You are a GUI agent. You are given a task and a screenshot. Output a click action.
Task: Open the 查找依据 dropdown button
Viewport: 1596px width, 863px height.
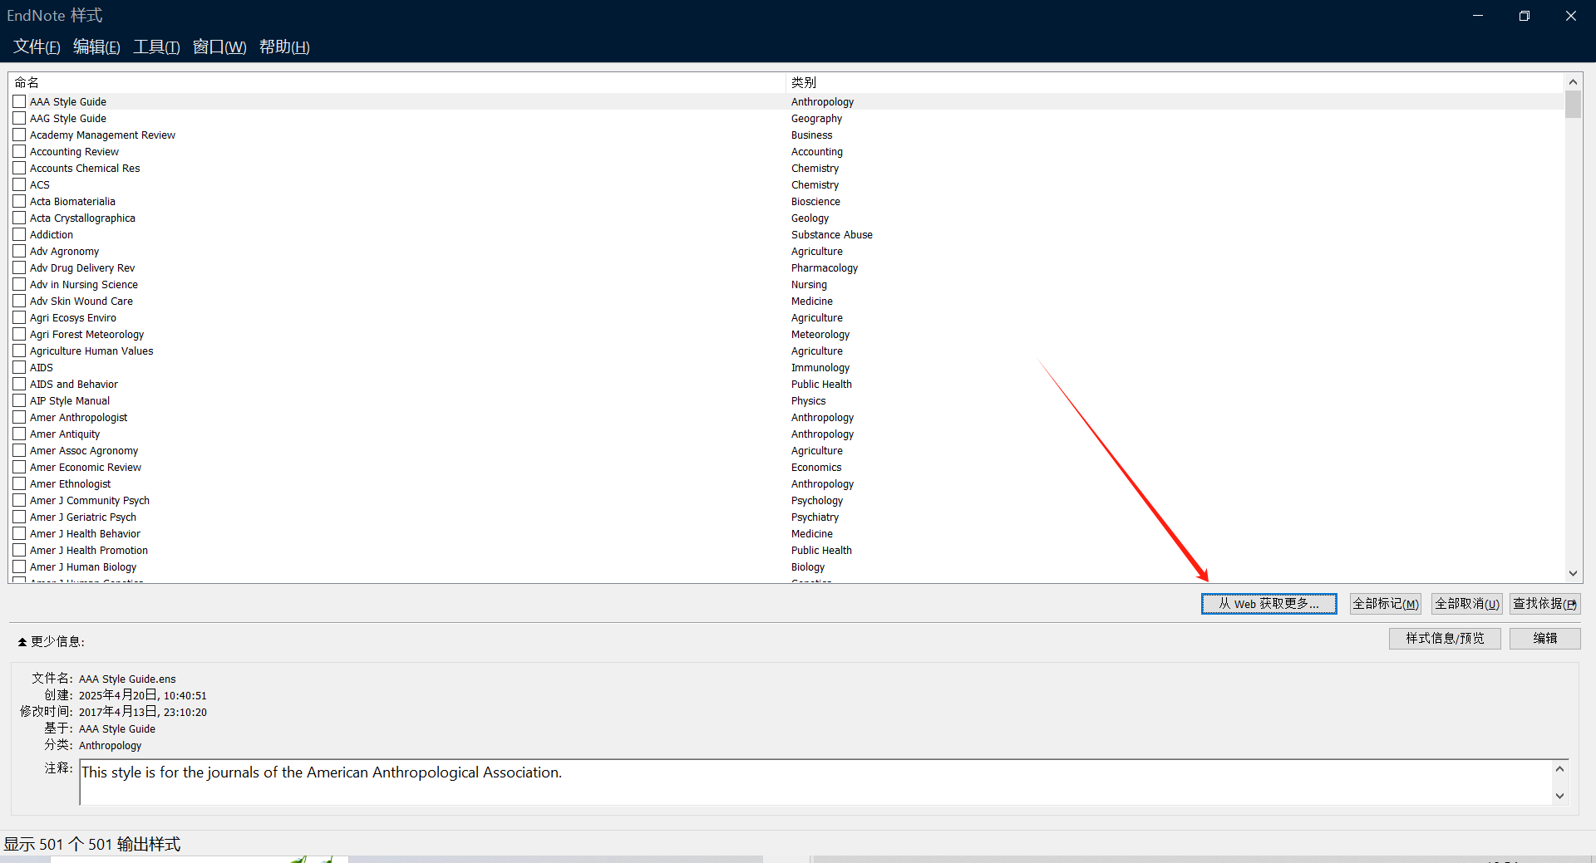pos(1545,604)
